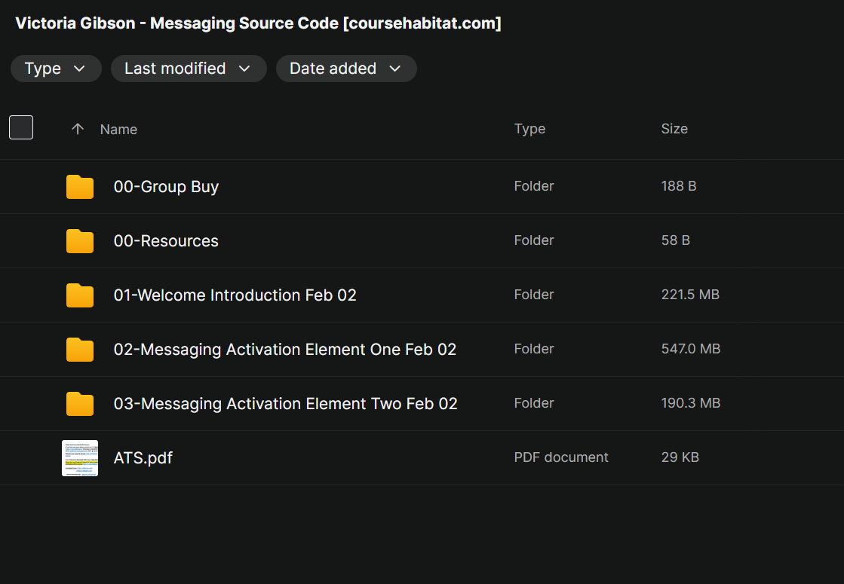The width and height of the screenshot is (844, 584).
Task: Click the 02-Messaging Activation Element One folder icon
Action: pyautogui.click(x=80, y=350)
